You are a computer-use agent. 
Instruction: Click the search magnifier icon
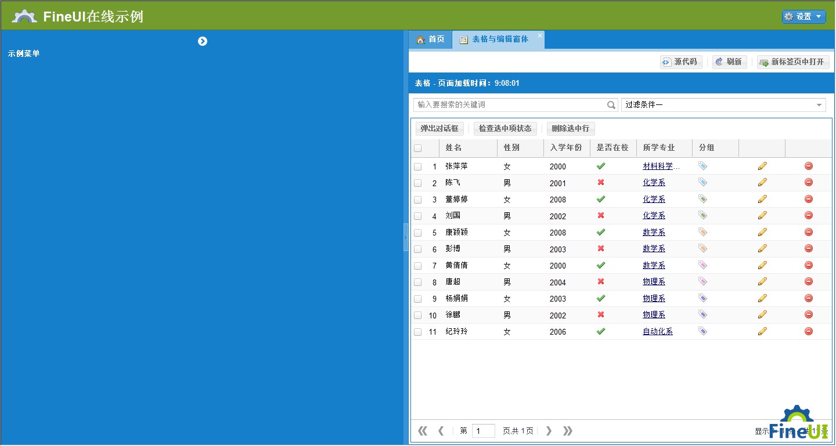click(611, 105)
